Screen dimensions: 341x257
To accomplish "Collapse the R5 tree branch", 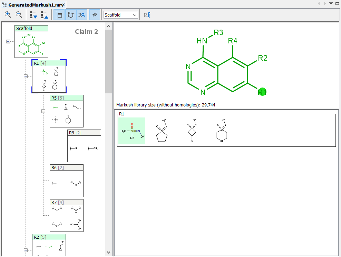I will pos(43,111).
